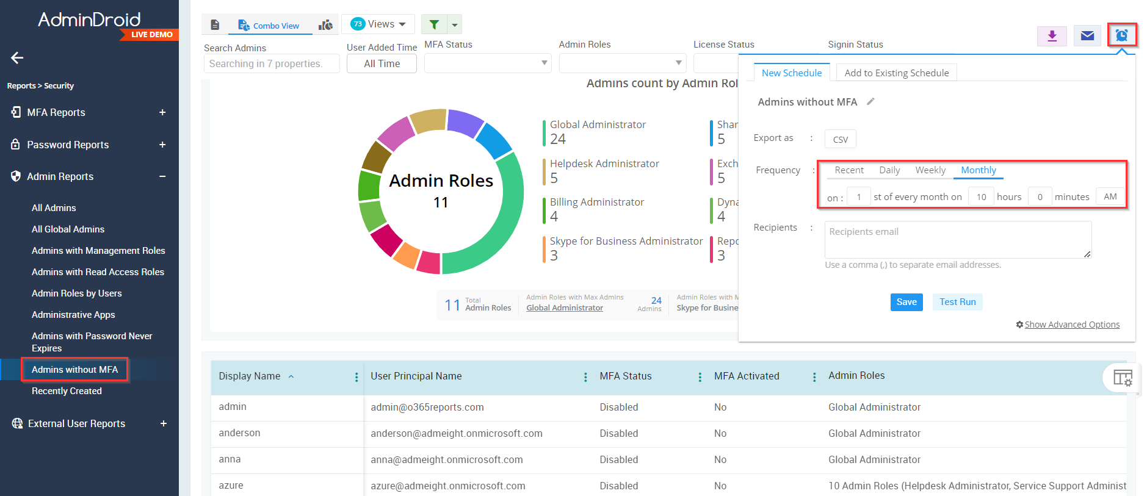Click the pencil to rename schedule

(x=871, y=101)
